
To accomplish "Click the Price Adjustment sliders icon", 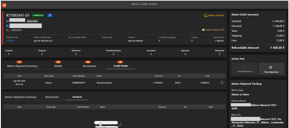I will click(x=271, y=67).
